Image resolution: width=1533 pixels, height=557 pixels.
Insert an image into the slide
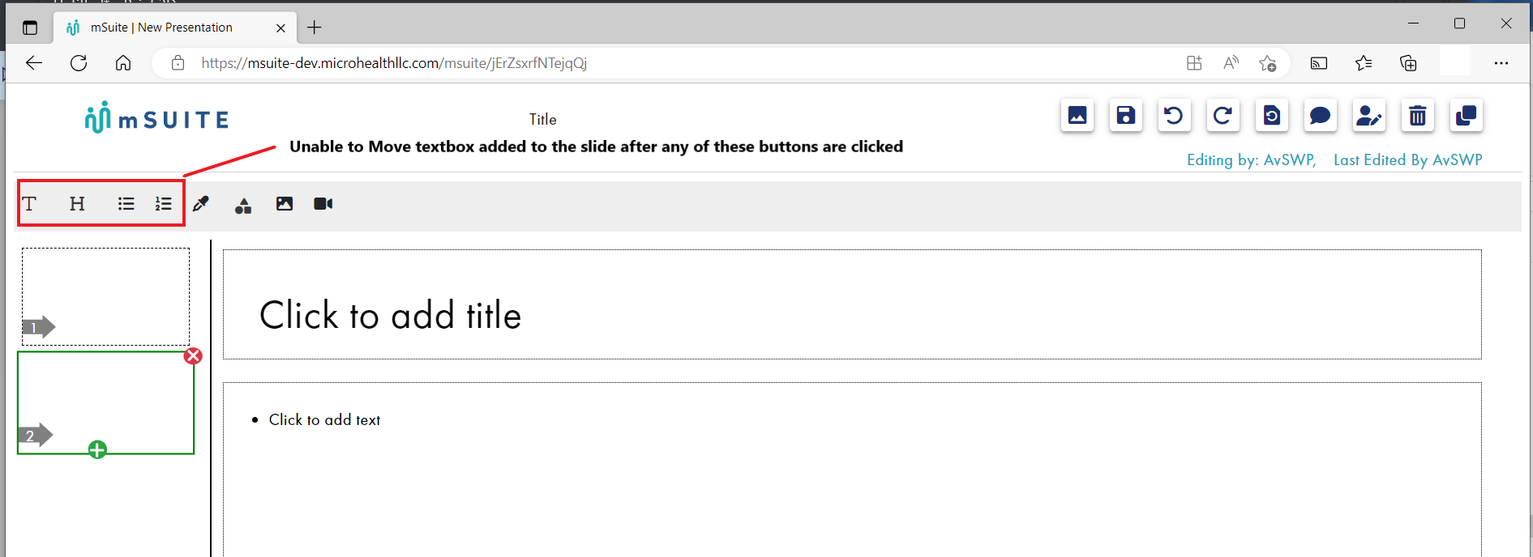[x=284, y=204]
